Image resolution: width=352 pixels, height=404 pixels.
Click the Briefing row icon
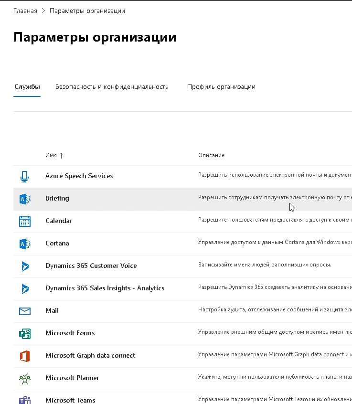tap(25, 199)
